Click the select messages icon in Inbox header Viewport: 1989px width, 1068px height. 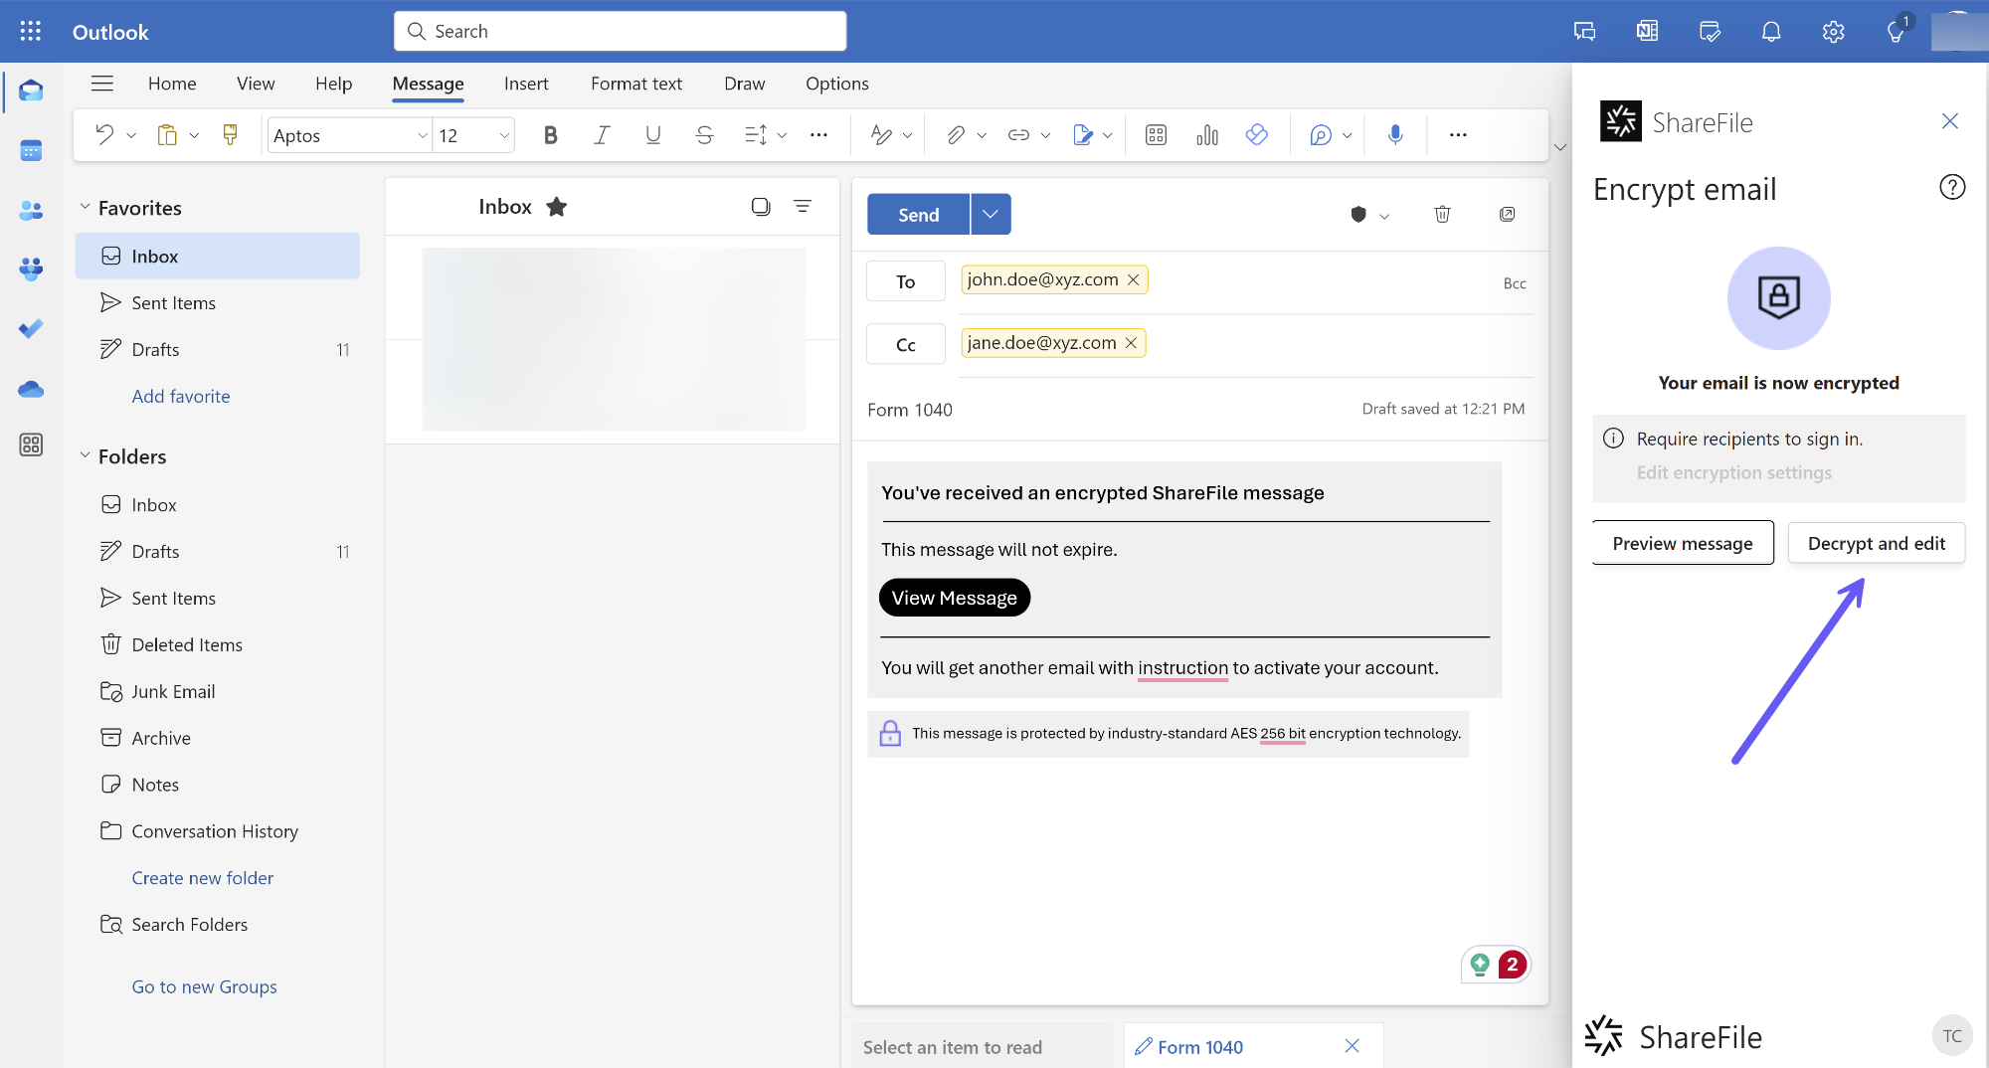pos(761,207)
